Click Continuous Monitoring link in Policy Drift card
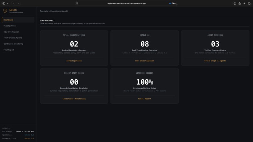253x142 pixels. 74,99
